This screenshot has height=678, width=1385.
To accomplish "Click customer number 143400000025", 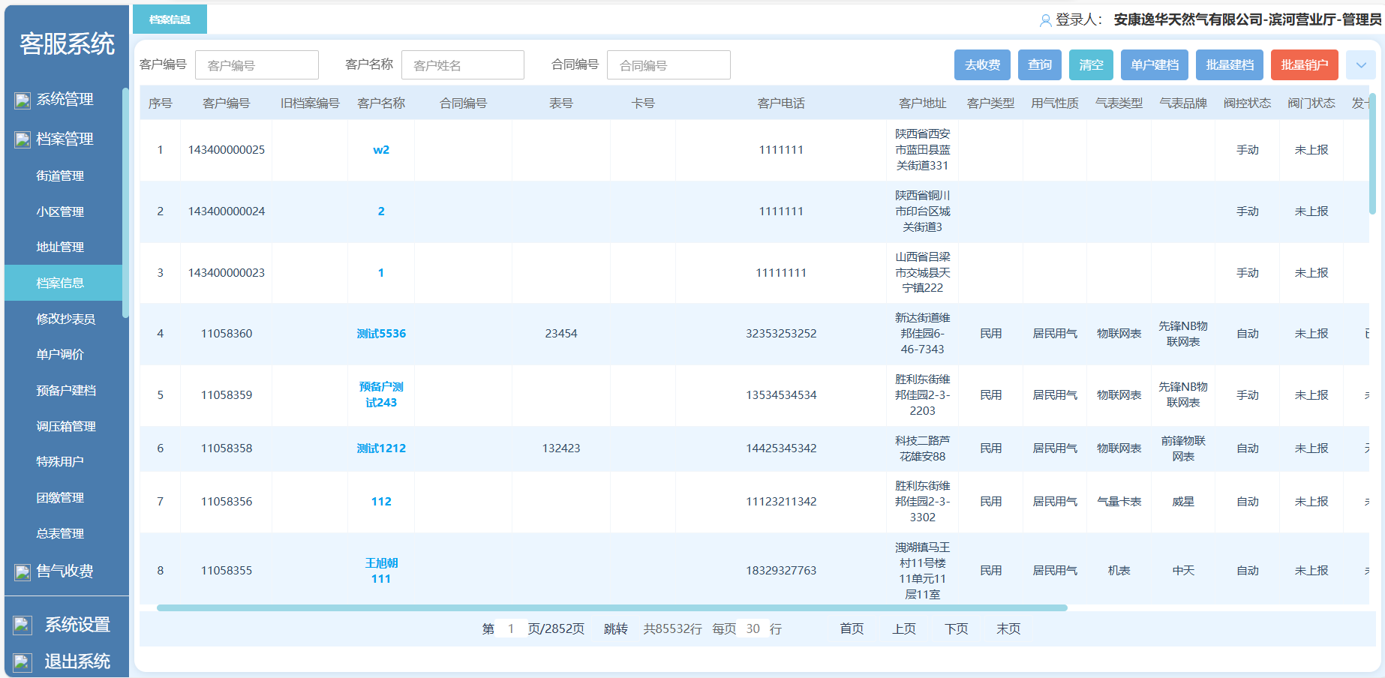I will [x=227, y=150].
